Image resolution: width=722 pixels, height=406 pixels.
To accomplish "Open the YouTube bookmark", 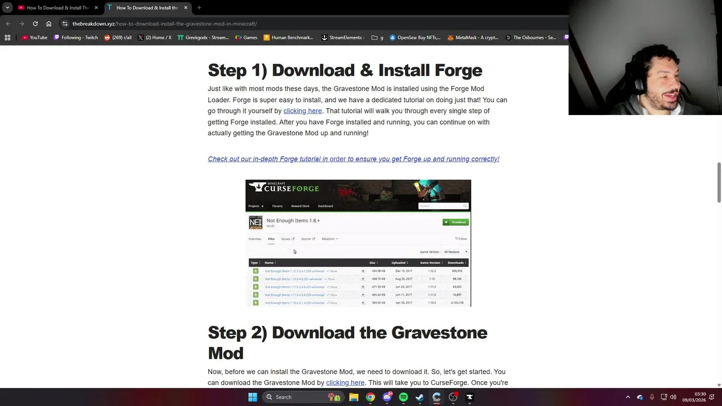I will point(34,37).
